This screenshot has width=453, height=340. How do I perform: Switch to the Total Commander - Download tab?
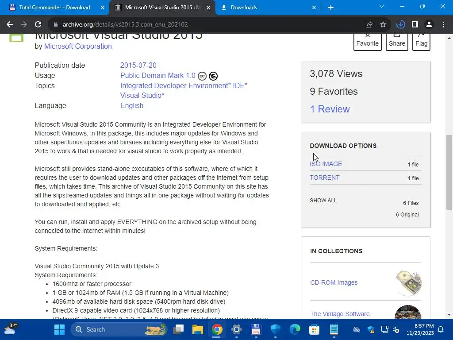(x=54, y=8)
